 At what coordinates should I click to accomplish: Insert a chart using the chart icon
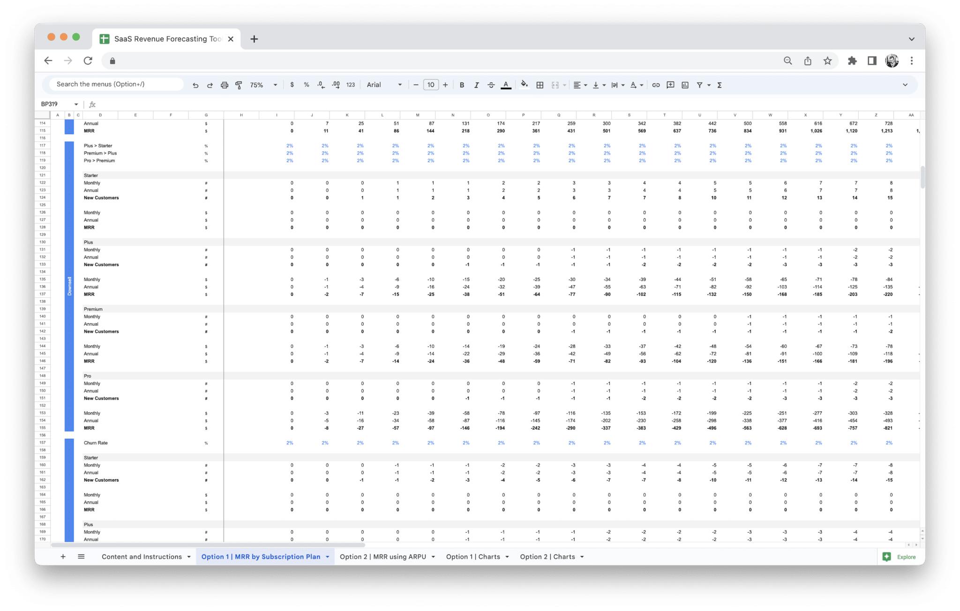(x=685, y=85)
